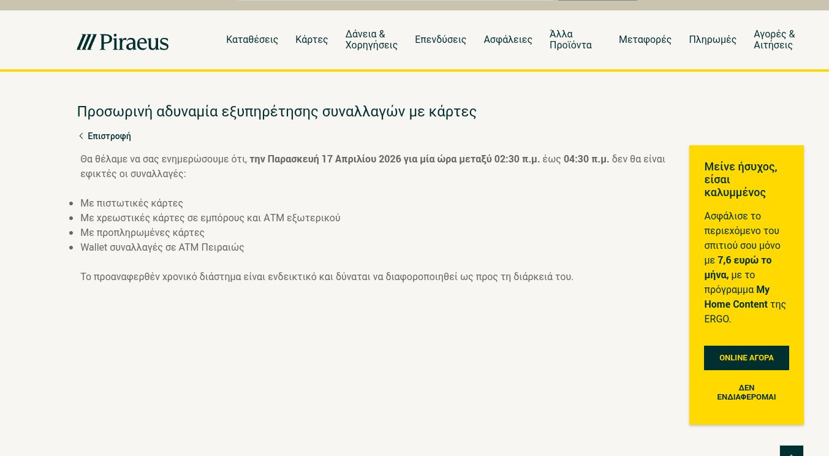Viewport: 829px width, 456px height.
Task: Click the page heading about Προσωρινή αδυναμία εξυπηρέτησης
Action: click(x=276, y=112)
